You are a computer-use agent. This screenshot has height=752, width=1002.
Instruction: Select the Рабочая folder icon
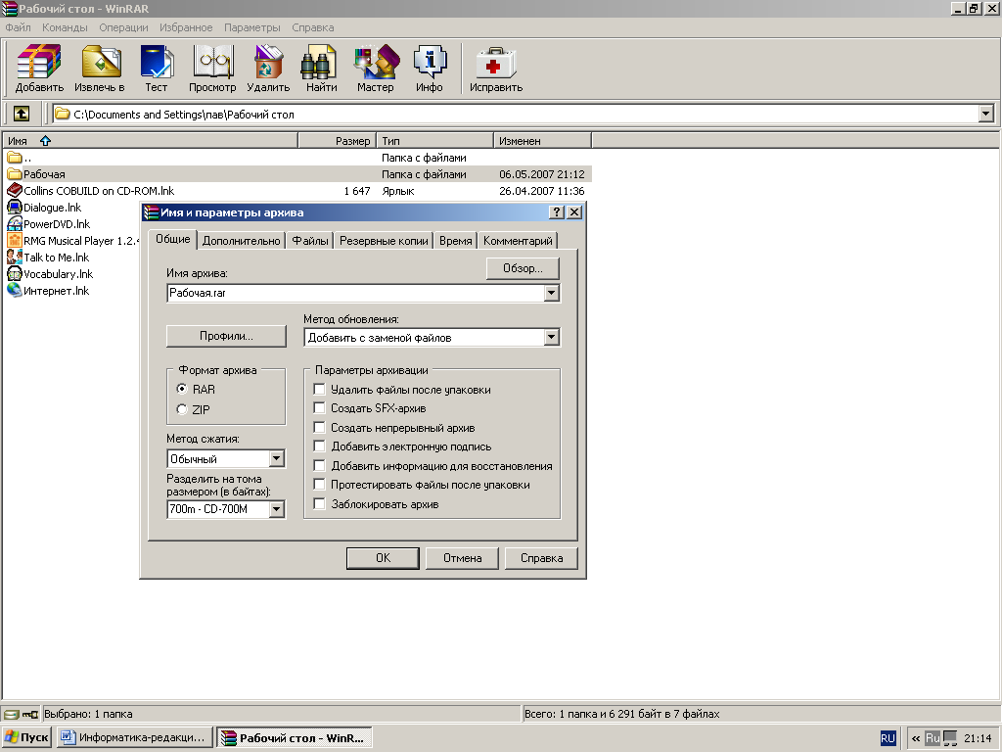tap(14, 174)
